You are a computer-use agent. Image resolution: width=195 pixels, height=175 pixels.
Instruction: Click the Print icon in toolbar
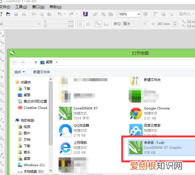(24, 14)
